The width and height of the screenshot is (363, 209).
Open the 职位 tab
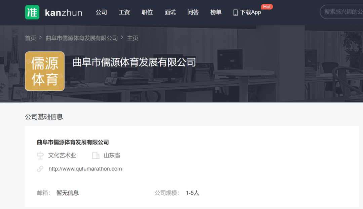(147, 12)
